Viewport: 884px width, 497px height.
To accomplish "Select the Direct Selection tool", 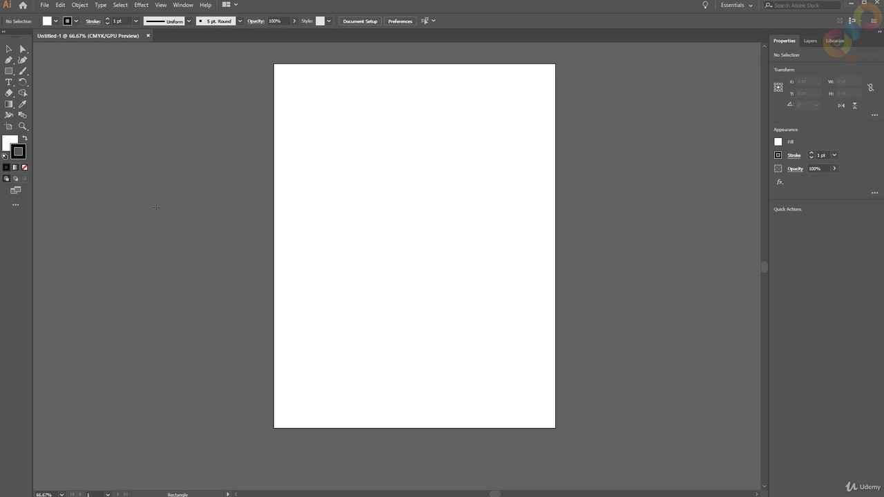I will 22,49.
